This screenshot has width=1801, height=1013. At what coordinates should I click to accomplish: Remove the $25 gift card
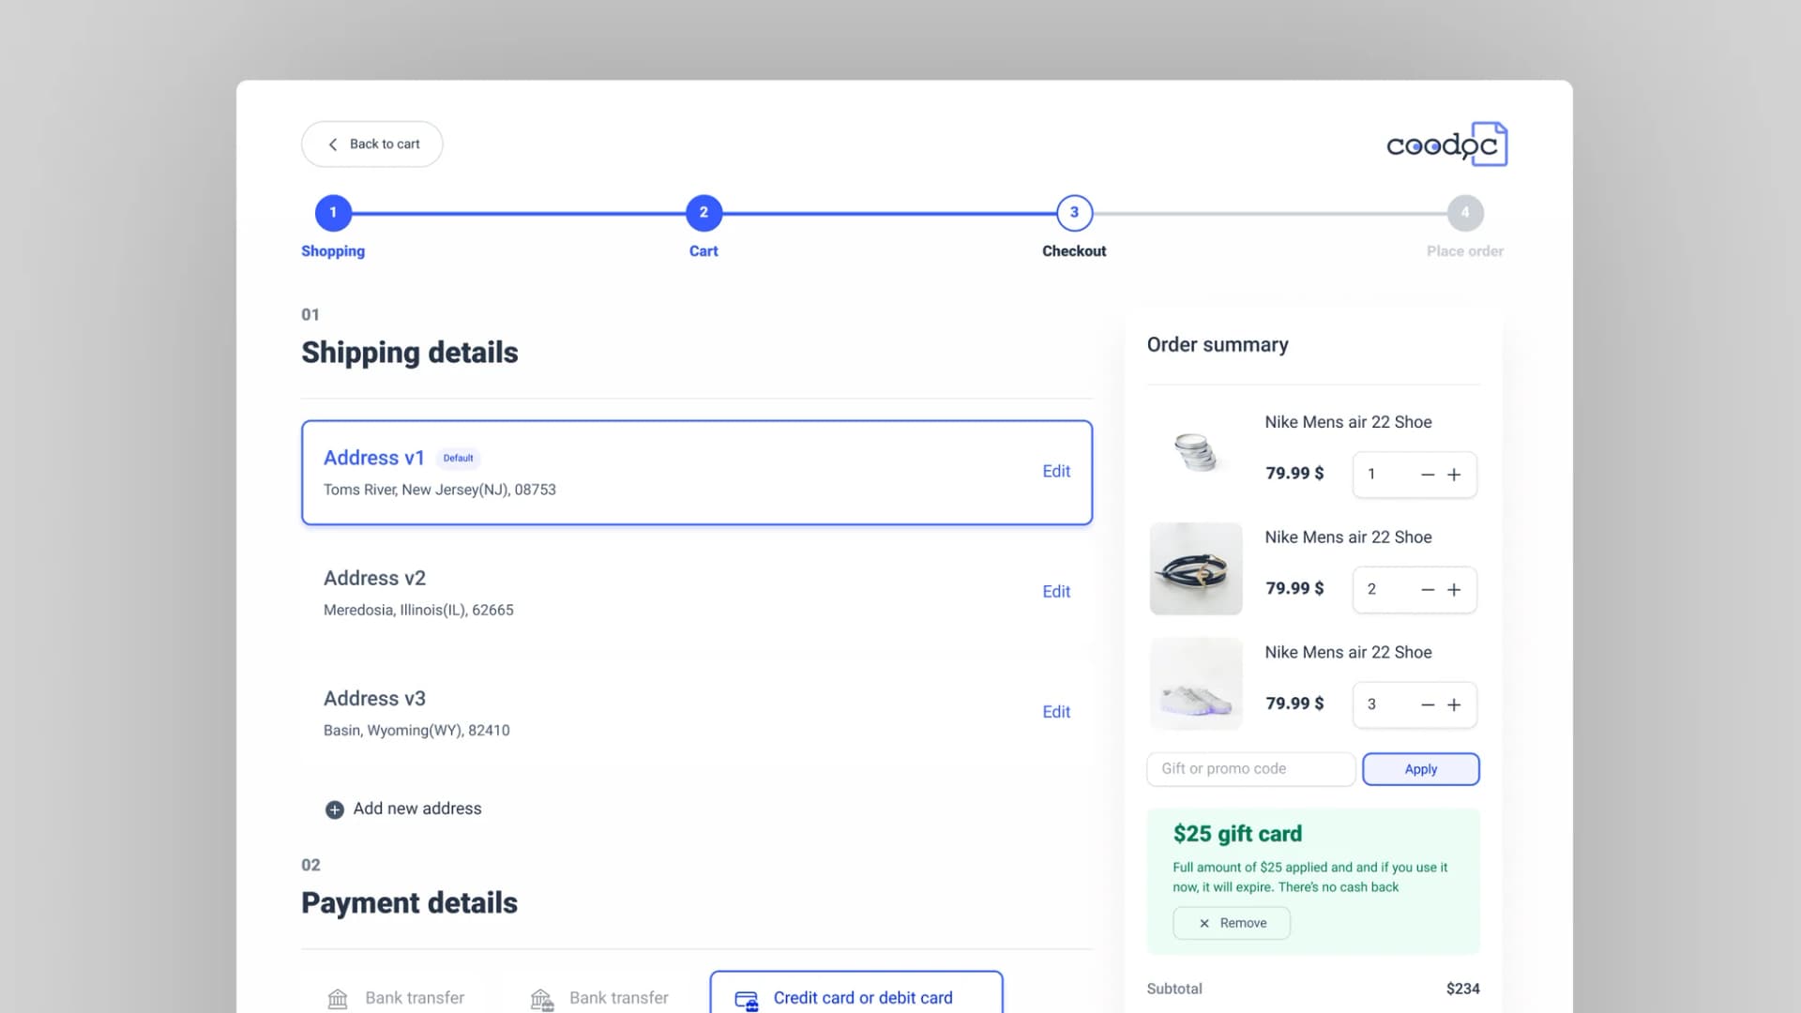tap(1232, 923)
